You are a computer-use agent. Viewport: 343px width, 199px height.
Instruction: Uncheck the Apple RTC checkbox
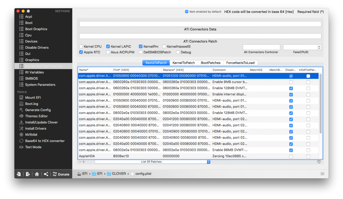[x=81, y=52]
